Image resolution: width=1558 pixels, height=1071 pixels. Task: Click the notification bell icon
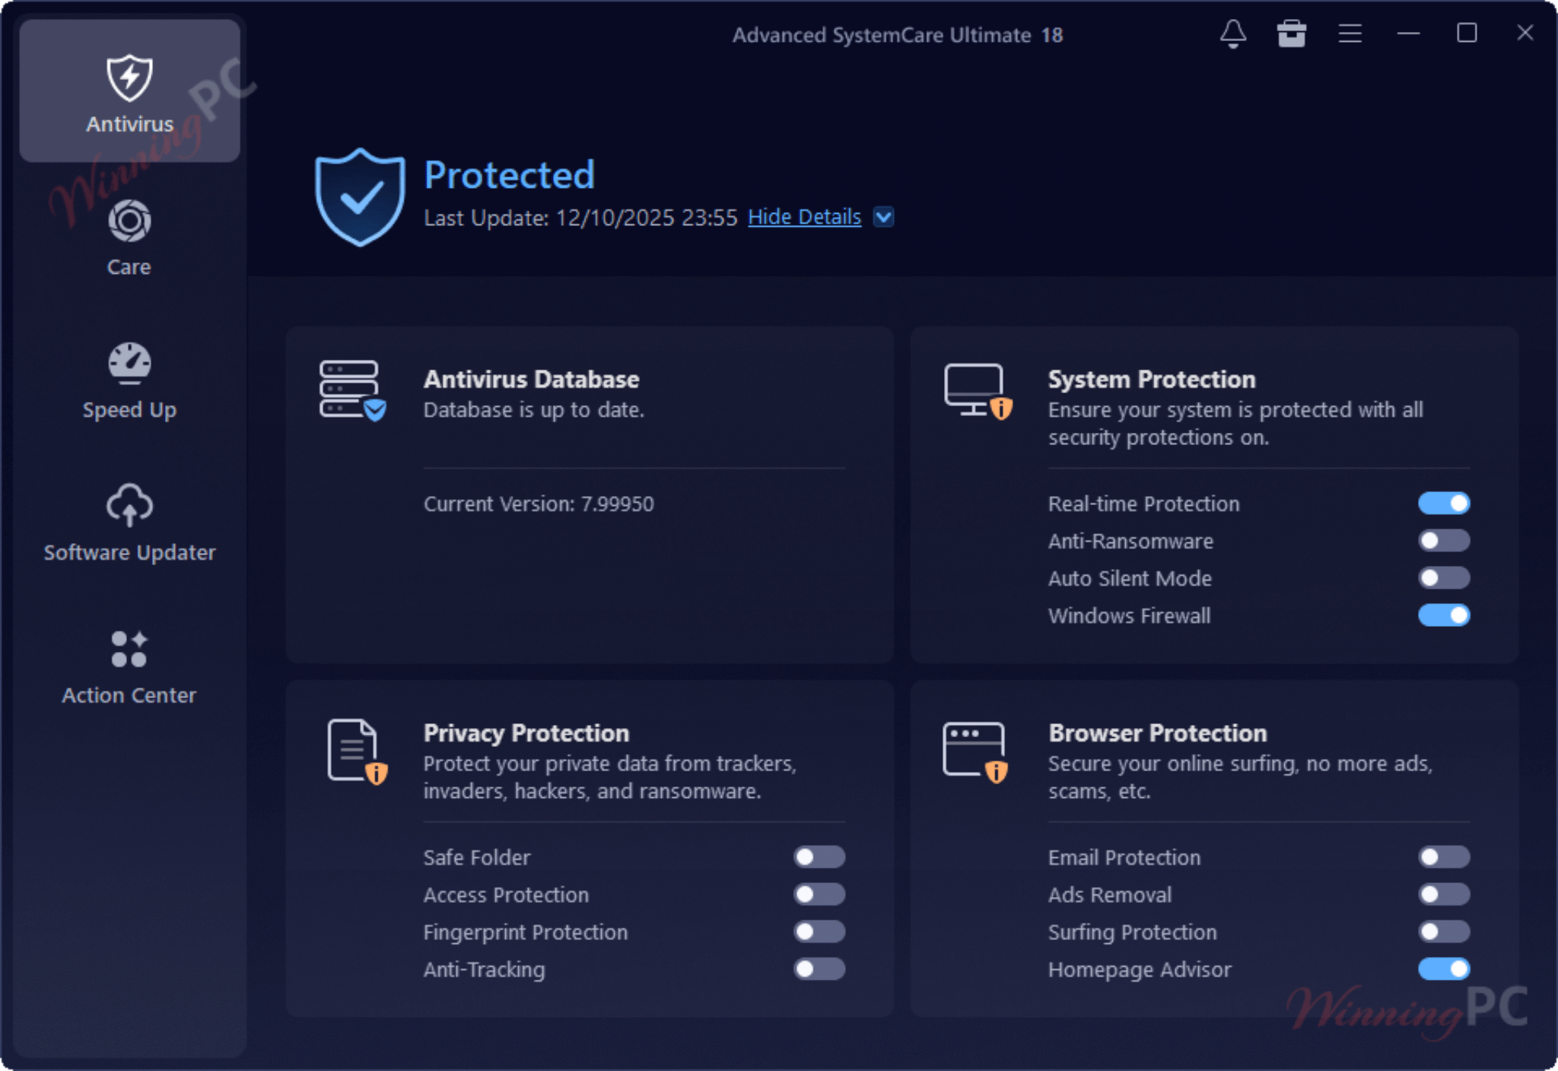[1233, 33]
